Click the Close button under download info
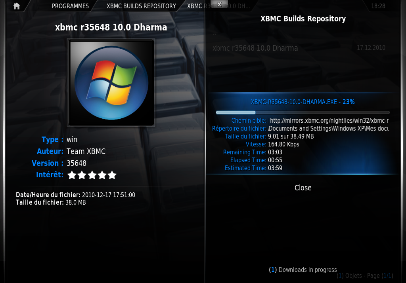 (303, 188)
